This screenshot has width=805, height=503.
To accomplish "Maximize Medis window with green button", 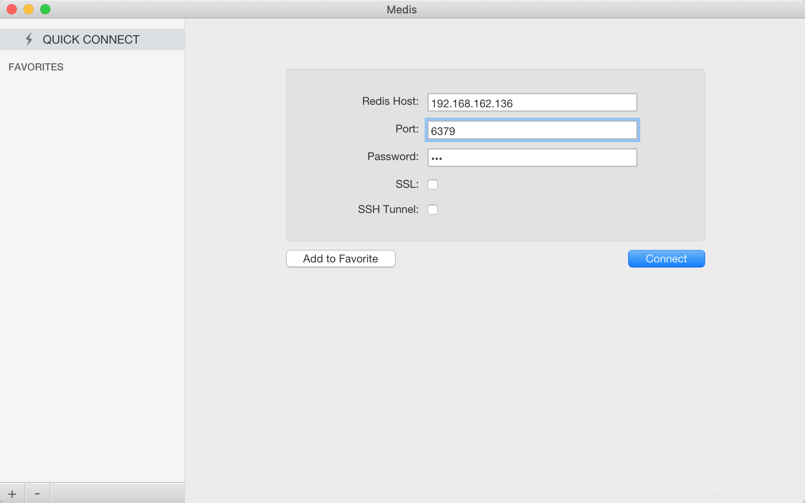I will 45,9.
